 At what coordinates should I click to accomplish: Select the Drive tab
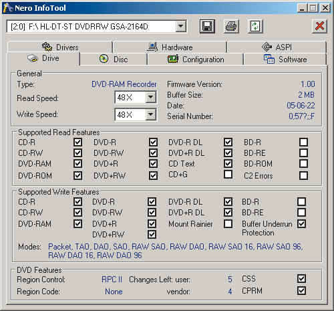pyautogui.click(x=43, y=58)
